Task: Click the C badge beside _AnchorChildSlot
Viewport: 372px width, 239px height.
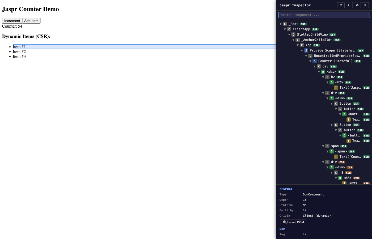Action: (298, 40)
